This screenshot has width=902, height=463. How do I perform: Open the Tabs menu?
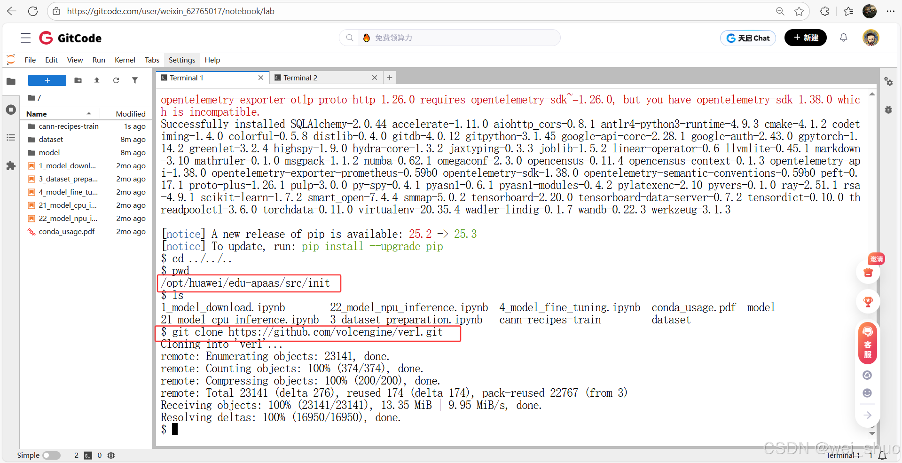click(x=152, y=60)
